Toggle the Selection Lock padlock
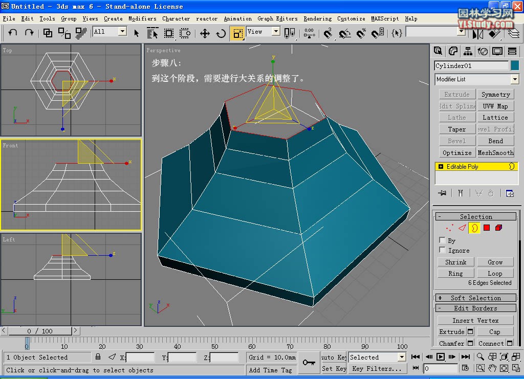Image resolution: width=524 pixels, height=379 pixels. point(98,357)
